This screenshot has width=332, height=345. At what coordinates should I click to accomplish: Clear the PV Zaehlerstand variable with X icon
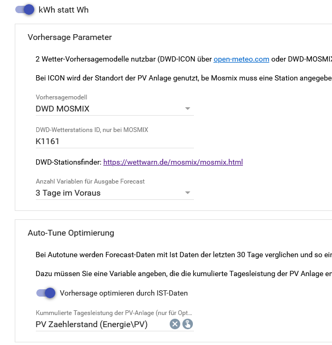point(175,324)
